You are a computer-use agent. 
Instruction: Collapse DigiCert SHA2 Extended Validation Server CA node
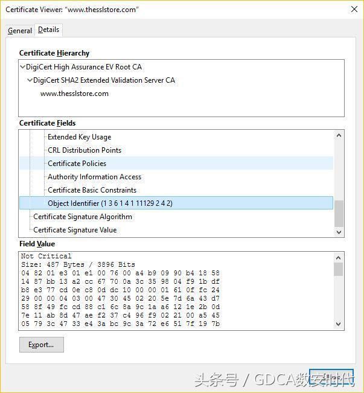pos(30,80)
